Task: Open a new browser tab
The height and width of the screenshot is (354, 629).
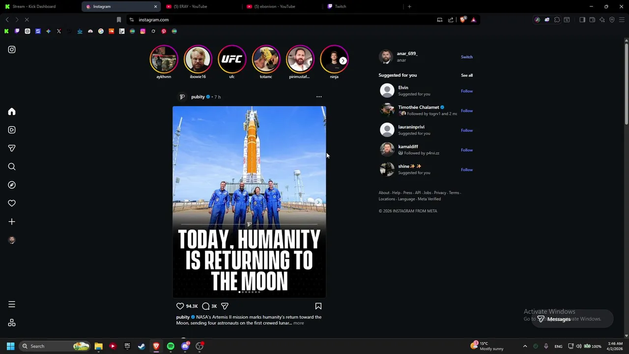Action: [x=409, y=6]
